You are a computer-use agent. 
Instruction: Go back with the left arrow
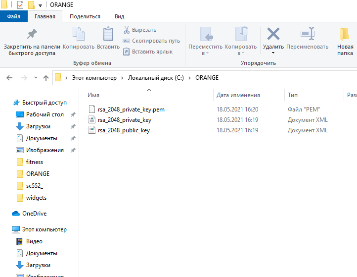(x=9, y=78)
